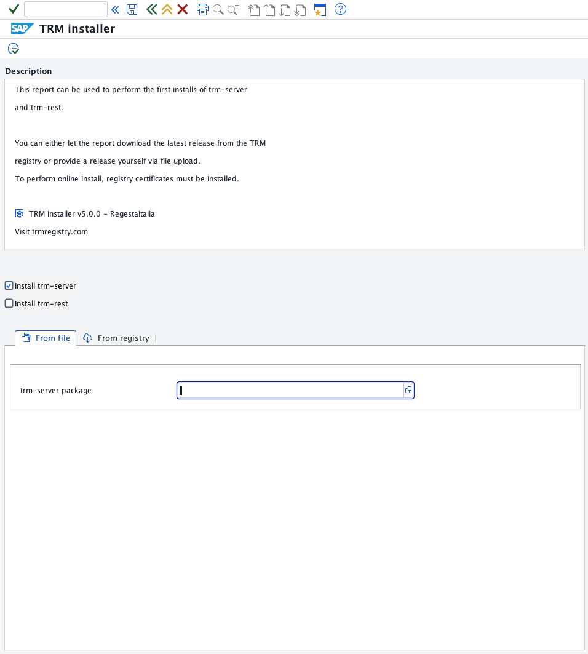Click 'trm-server package' label
Image resolution: width=588 pixels, height=654 pixels.
pyautogui.click(x=56, y=391)
